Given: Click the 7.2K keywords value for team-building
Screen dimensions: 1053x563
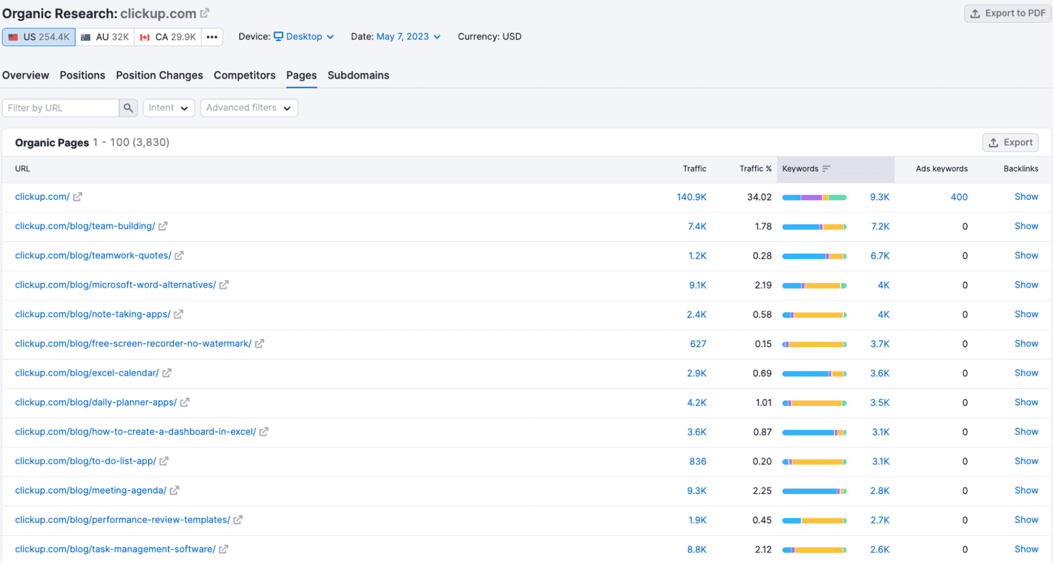Looking at the screenshot, I should 880,227.
